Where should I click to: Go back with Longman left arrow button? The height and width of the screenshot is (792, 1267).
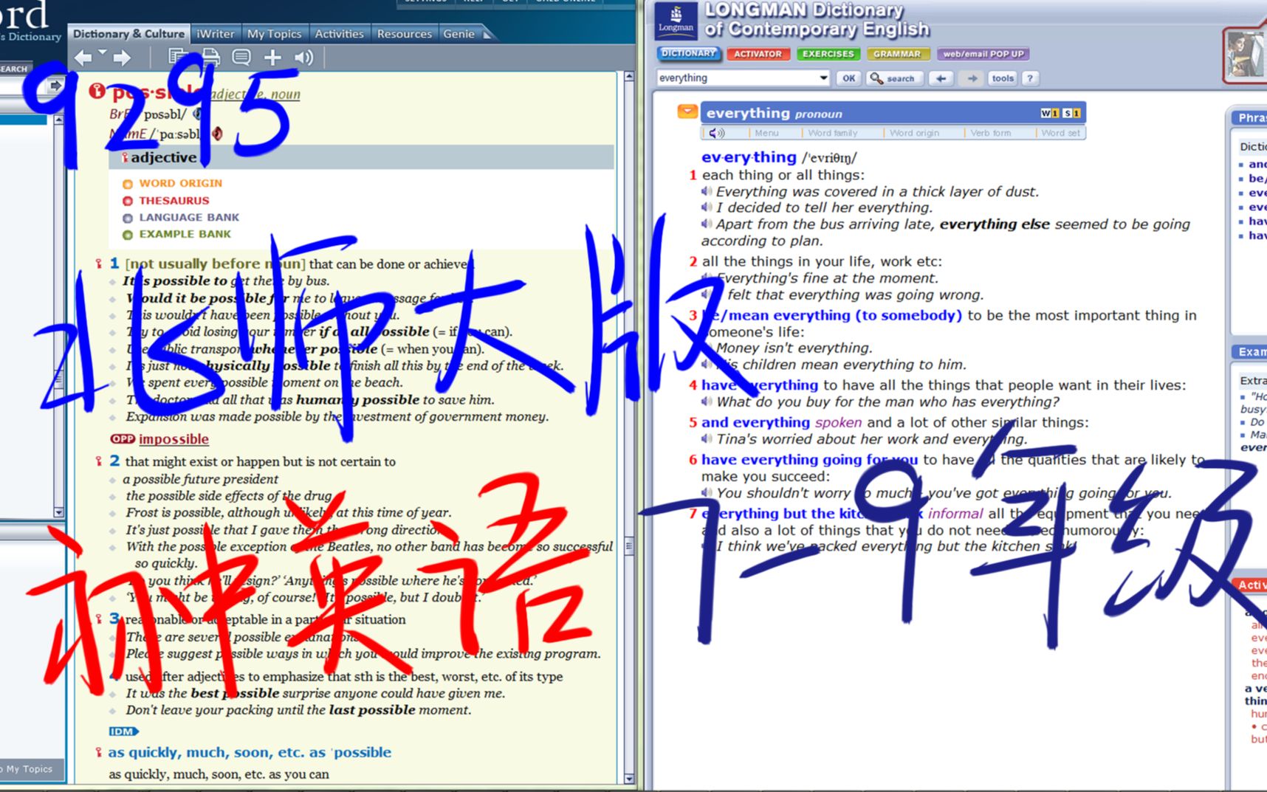941,78
